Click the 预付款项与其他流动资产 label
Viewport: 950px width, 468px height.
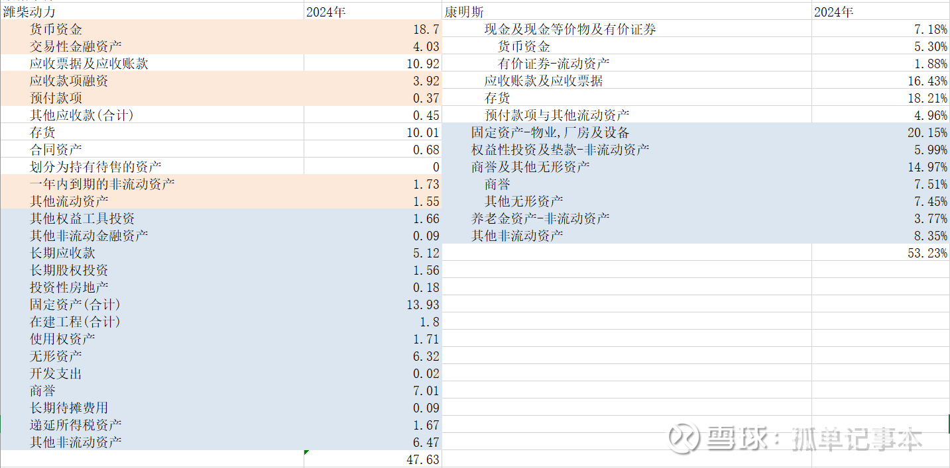click(x=558, y=115)
